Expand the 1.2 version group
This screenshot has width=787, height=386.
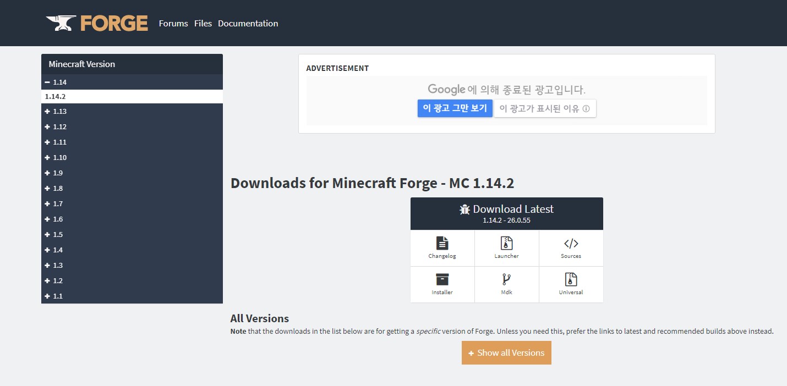pos(132,281)
